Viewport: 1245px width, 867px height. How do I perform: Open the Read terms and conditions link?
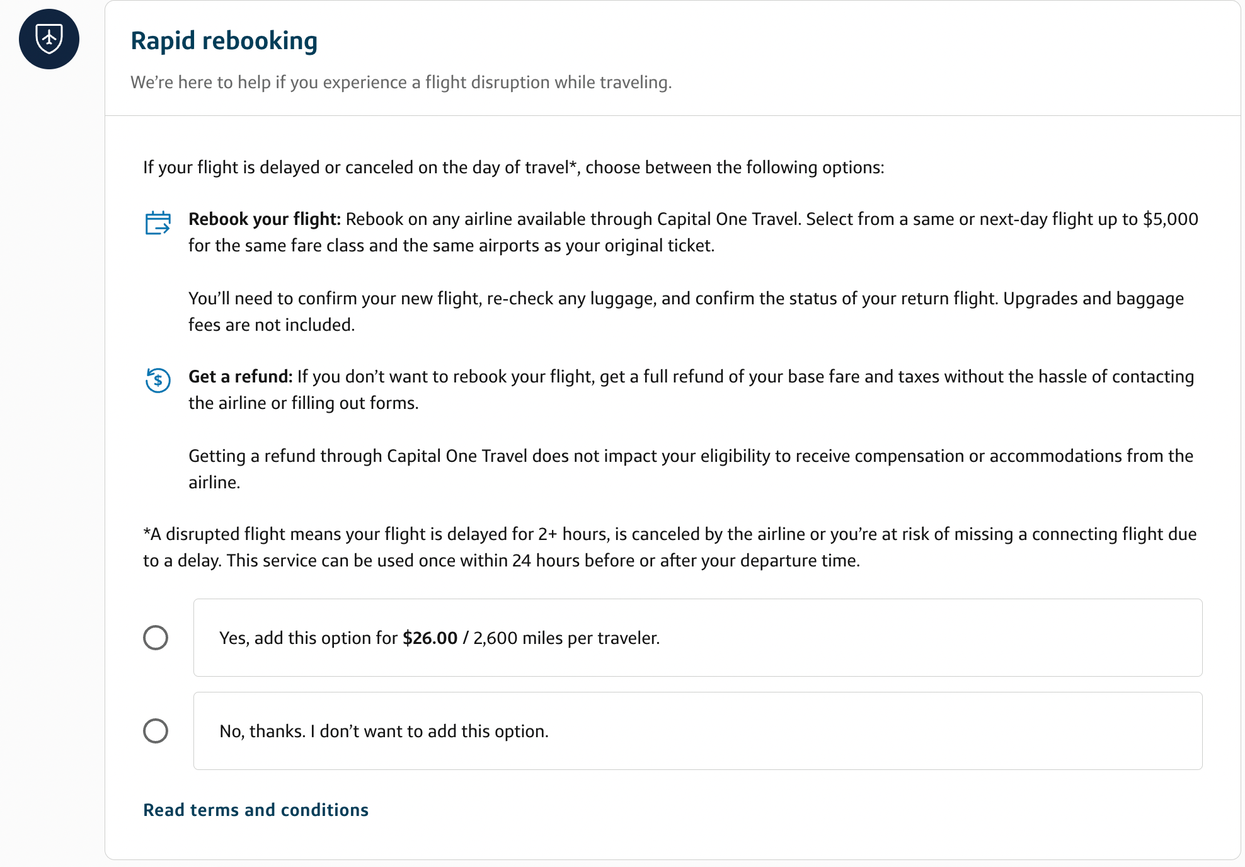[x=256, y=810]
